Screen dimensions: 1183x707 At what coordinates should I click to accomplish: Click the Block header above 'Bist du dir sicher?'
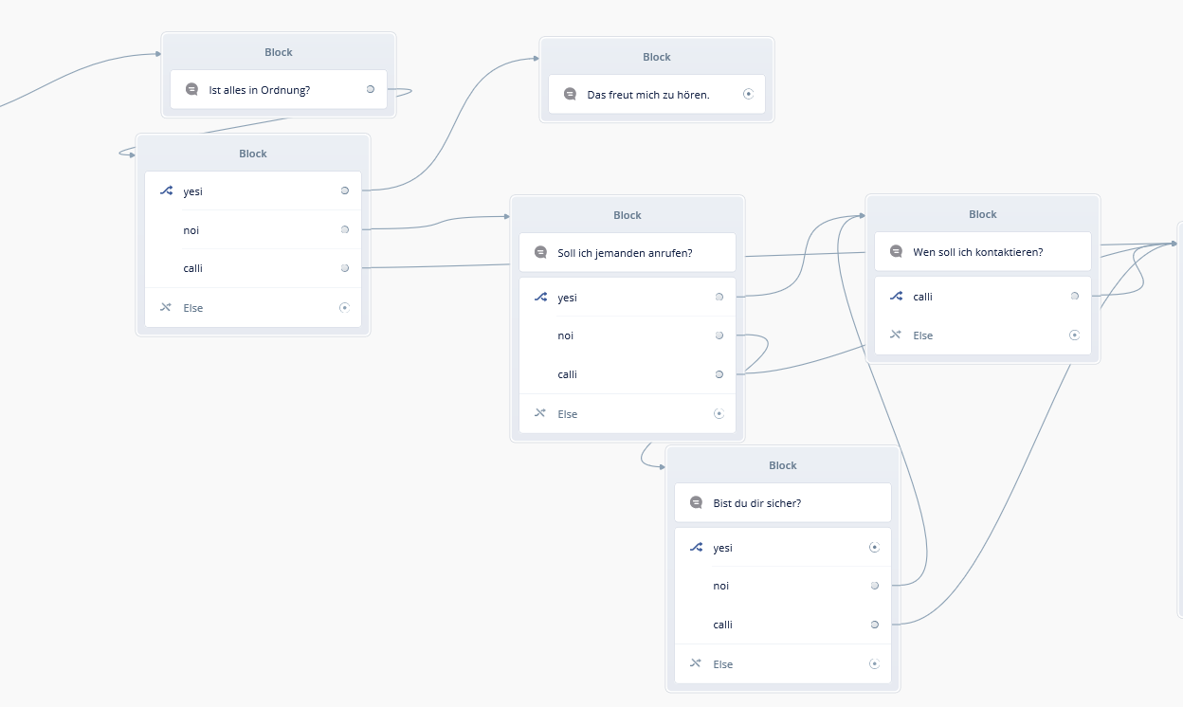(782, 465)
